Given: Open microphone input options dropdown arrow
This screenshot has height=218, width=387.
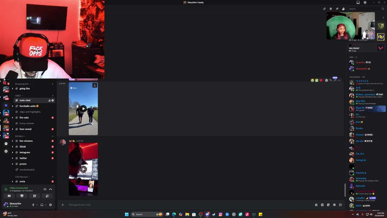Looking at the screenshot, I should (37, 205).
